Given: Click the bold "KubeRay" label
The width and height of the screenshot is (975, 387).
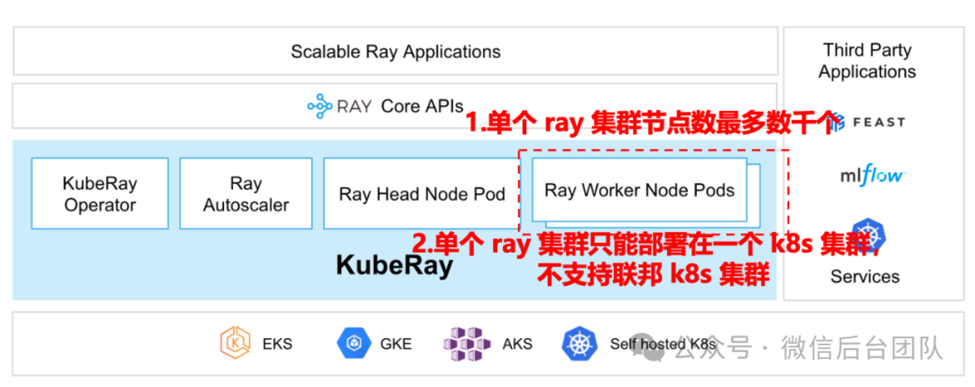Looking at the screenshot, I should (x=395, y=265).
